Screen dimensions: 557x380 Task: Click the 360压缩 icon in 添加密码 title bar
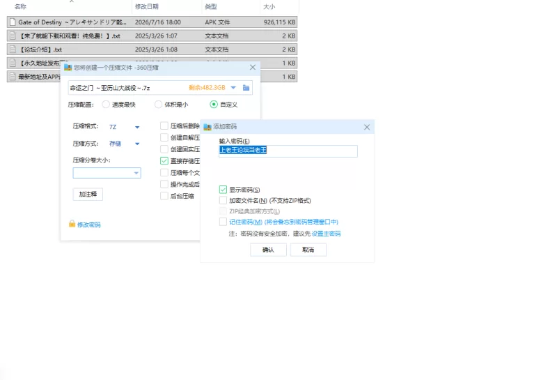tap(207, 127)
